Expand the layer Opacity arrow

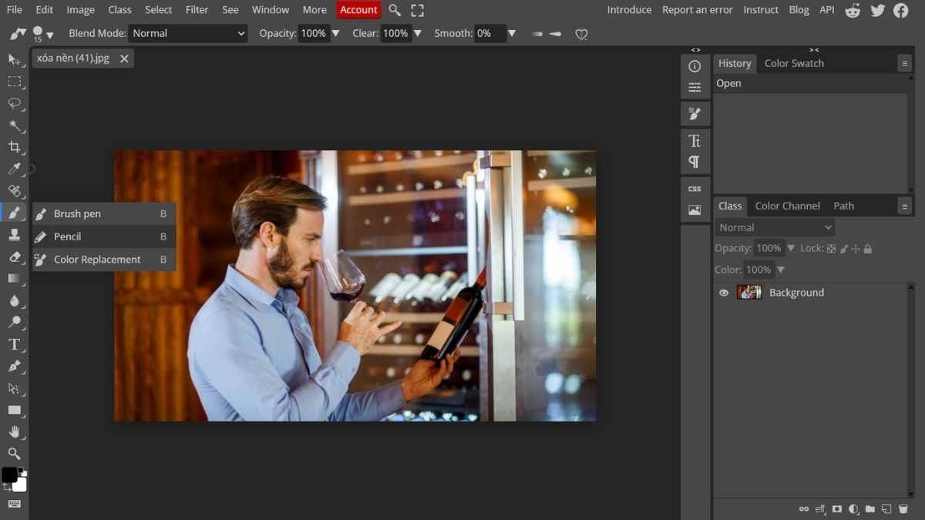click(791, 249)
